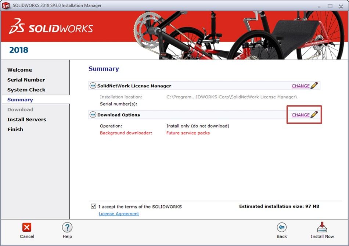Click CHANGE link for Download Options
Screen dimensions: 349x246
[x=300, y=115]
